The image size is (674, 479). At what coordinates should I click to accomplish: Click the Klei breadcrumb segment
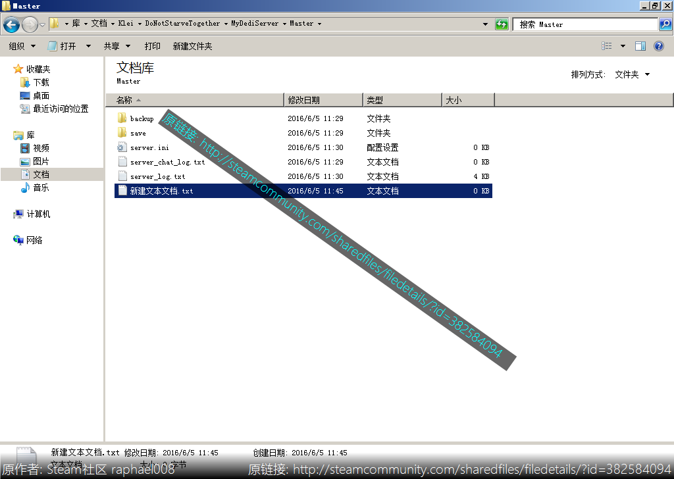tap(126, 23)
